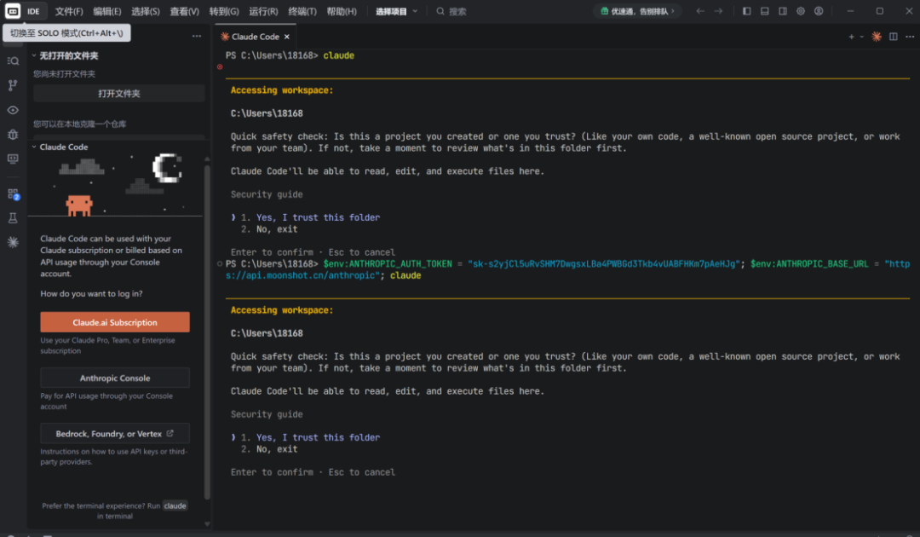Image resolution: width=920 pixels, height=537 pixels.
Task: Select the IDE mode label
Action: click(x=33, y=11)
